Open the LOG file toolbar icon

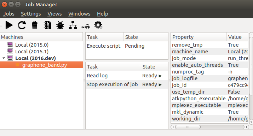47,25
